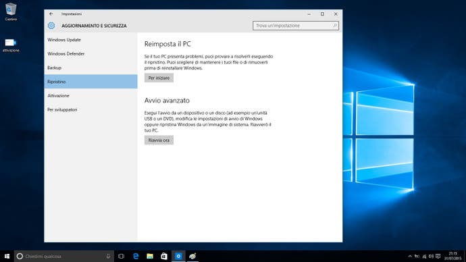Click the Cortana circle icon
The width and height of the screenshot is (466, 262).
click(20, 256)
